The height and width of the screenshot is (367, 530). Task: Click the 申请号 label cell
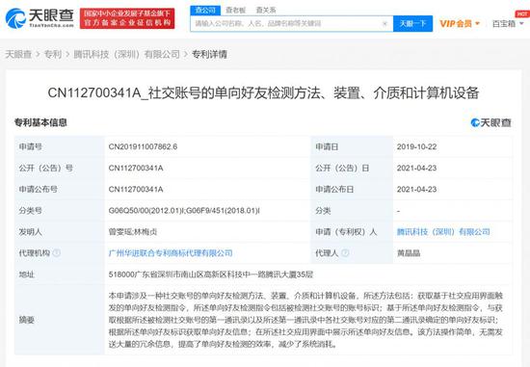pyautogui.click(x=60, y=146)
